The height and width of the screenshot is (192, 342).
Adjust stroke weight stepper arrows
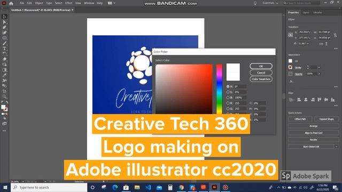coord(308,68)
